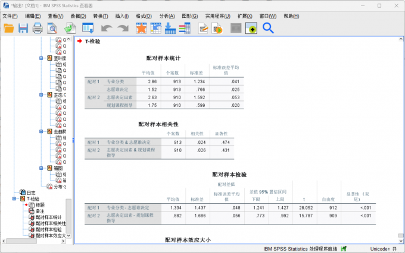Screen dimensions: 405x253
Task: Collapse the 箱图 outline branch
Action: pos(41,168)
